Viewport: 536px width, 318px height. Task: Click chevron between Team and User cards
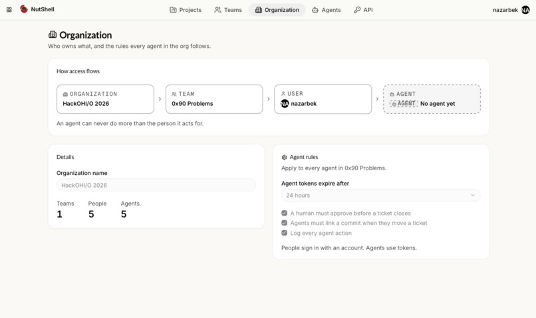pos(269,99)
